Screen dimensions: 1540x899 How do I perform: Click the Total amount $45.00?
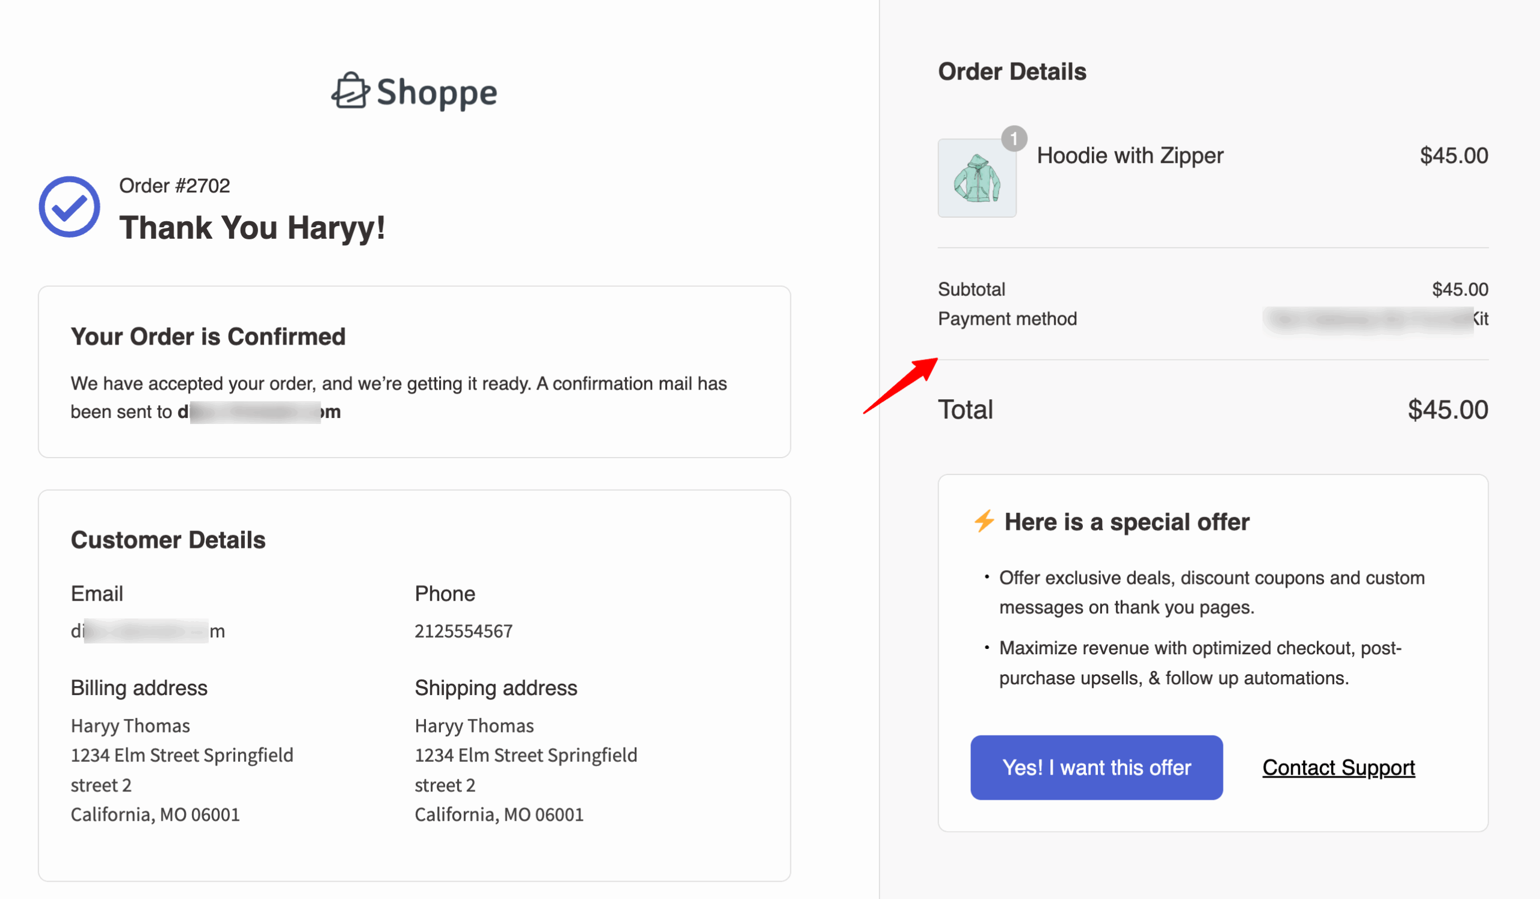(x=1447, y=410)
